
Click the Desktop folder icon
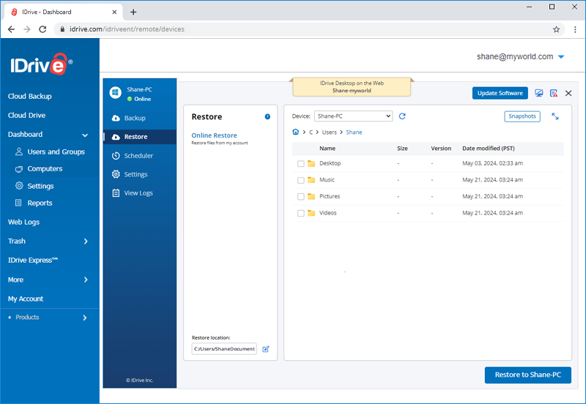click(x=311, y=163)
